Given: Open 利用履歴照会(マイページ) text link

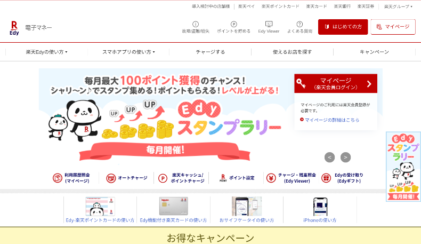Looking at the screenshot, I should click(x=77, y=178).
